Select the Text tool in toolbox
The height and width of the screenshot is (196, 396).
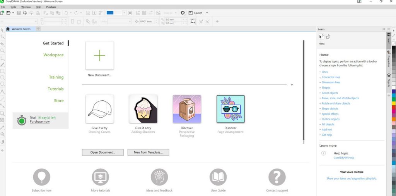point(2,92)
